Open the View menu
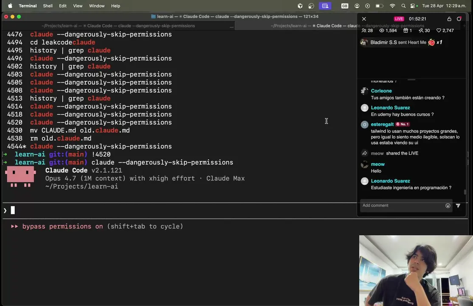The image size is (473, 306). tap(78, 6)
